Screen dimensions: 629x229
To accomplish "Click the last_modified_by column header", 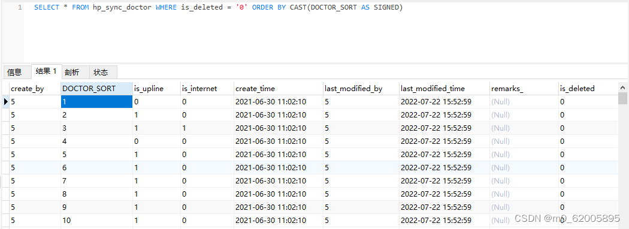I will click(361, 88).
